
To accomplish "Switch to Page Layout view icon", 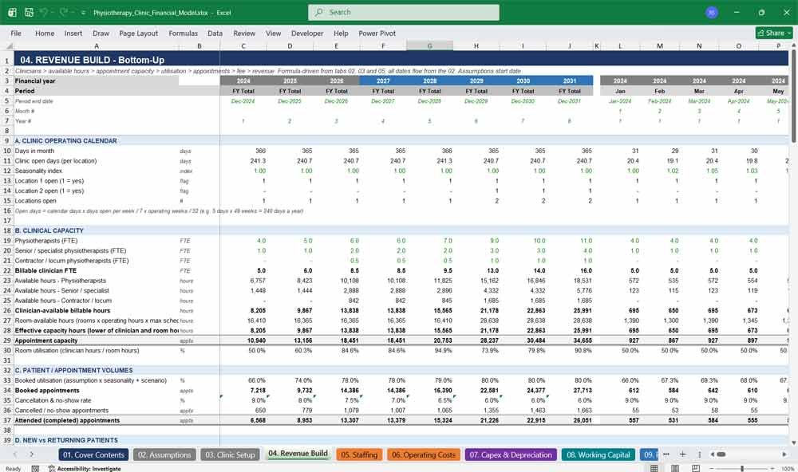I will coord(675,469).
